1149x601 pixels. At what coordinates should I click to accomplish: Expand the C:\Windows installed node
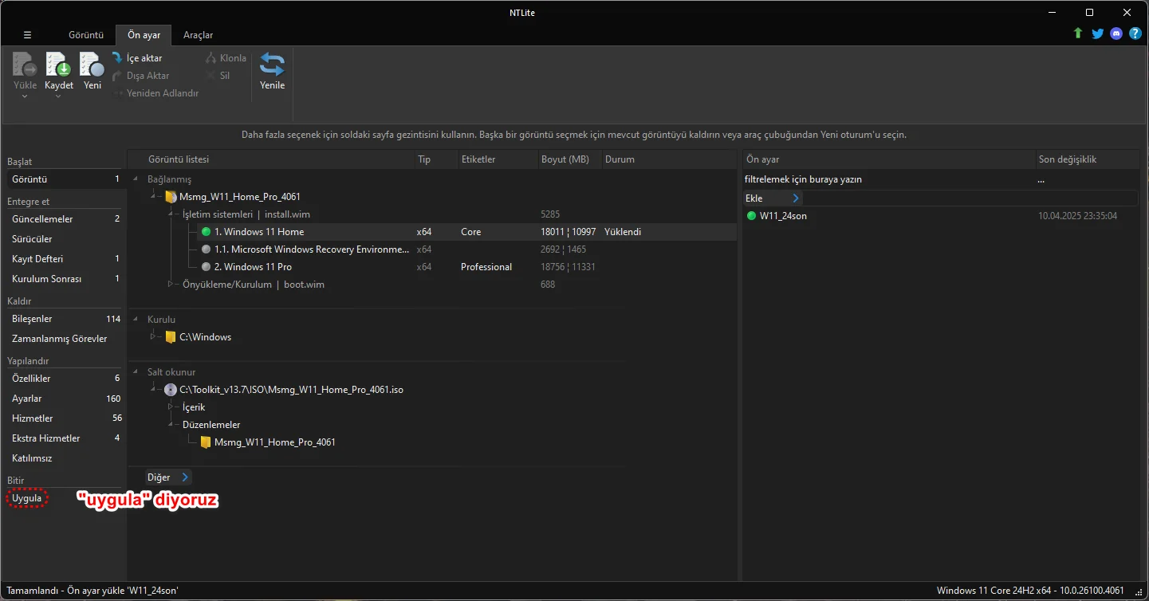click(x=154, y=337)
